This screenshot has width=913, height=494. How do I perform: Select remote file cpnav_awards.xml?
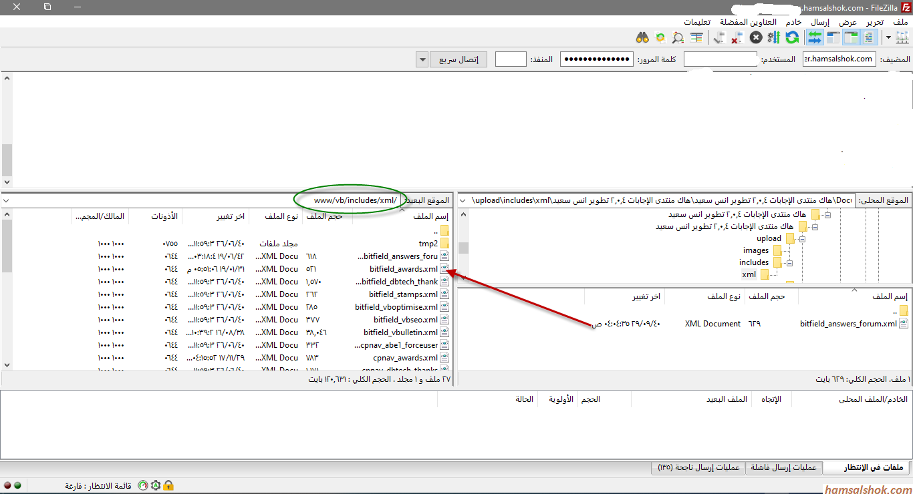coord(411,358)
